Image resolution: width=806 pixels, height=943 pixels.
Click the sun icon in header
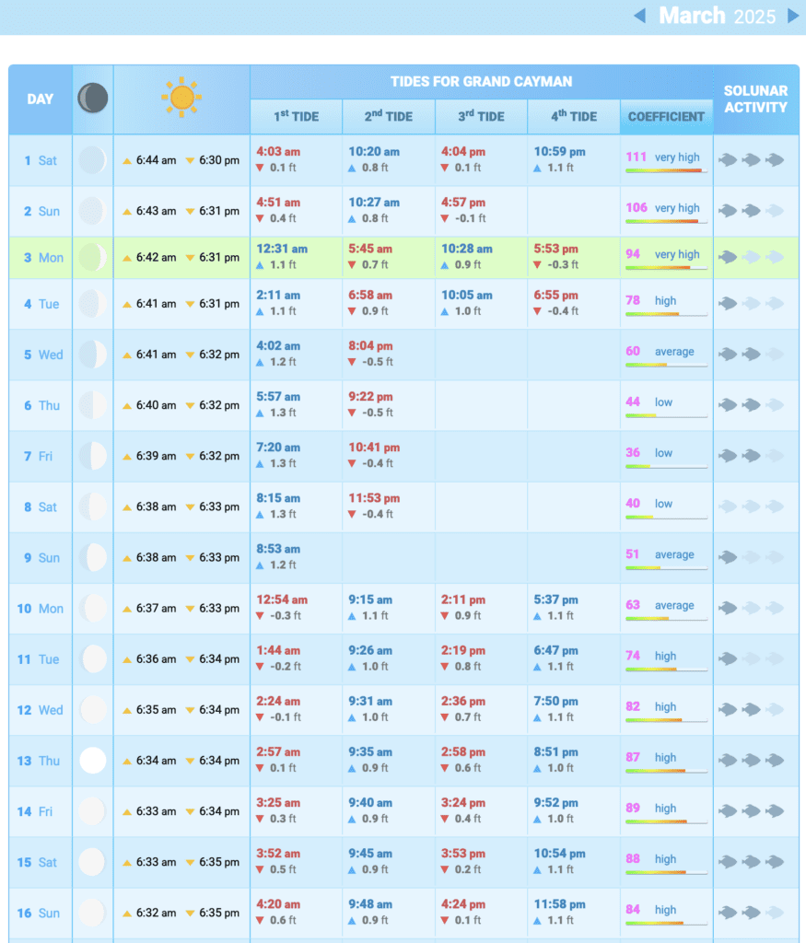point(181,98)
